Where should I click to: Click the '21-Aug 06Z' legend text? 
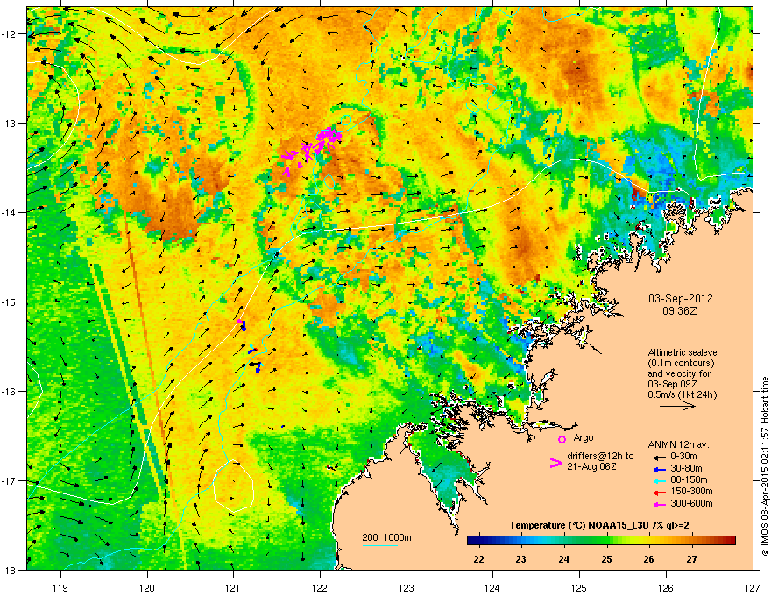[591, 466]
